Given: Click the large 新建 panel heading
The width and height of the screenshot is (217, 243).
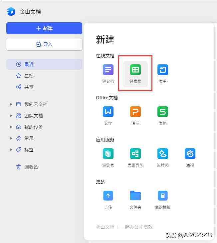Looking at the screenshot, I should point(105,39).
